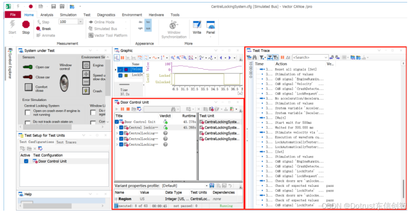Expand the Central locking test tree node
The image size is (408, 213).
coord(117,127)
